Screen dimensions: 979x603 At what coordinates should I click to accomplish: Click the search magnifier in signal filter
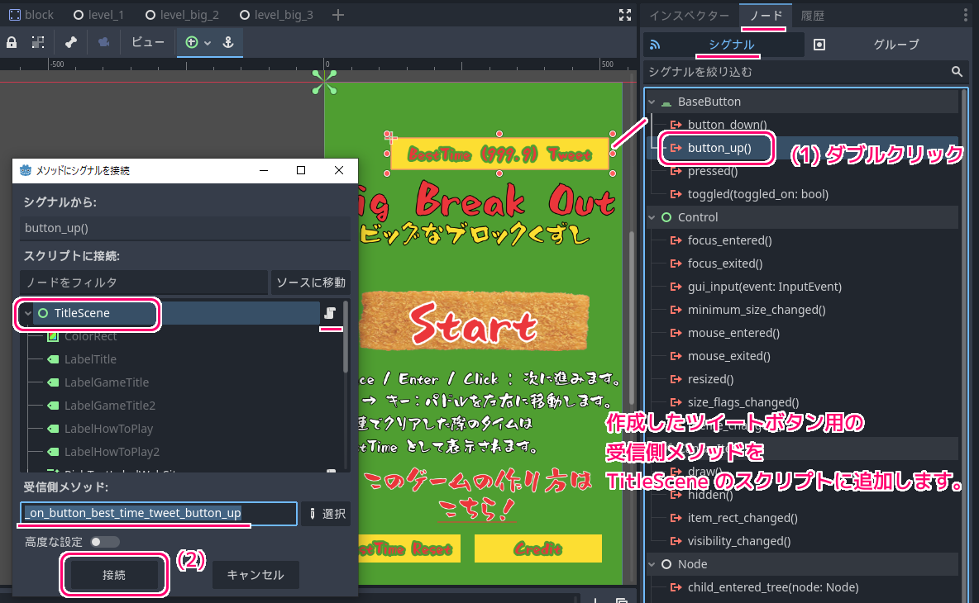pos(957,72)
